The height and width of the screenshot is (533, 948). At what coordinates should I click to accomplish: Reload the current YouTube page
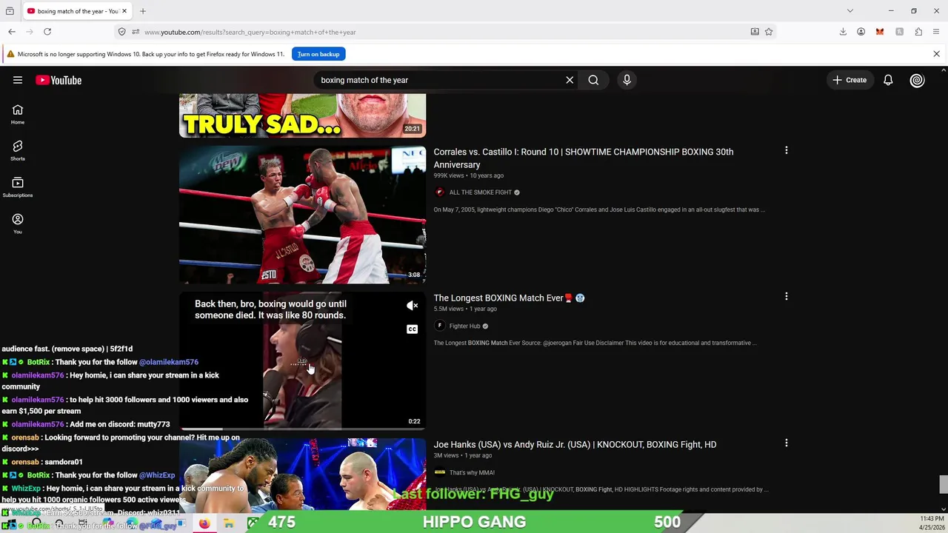[47, 32]
